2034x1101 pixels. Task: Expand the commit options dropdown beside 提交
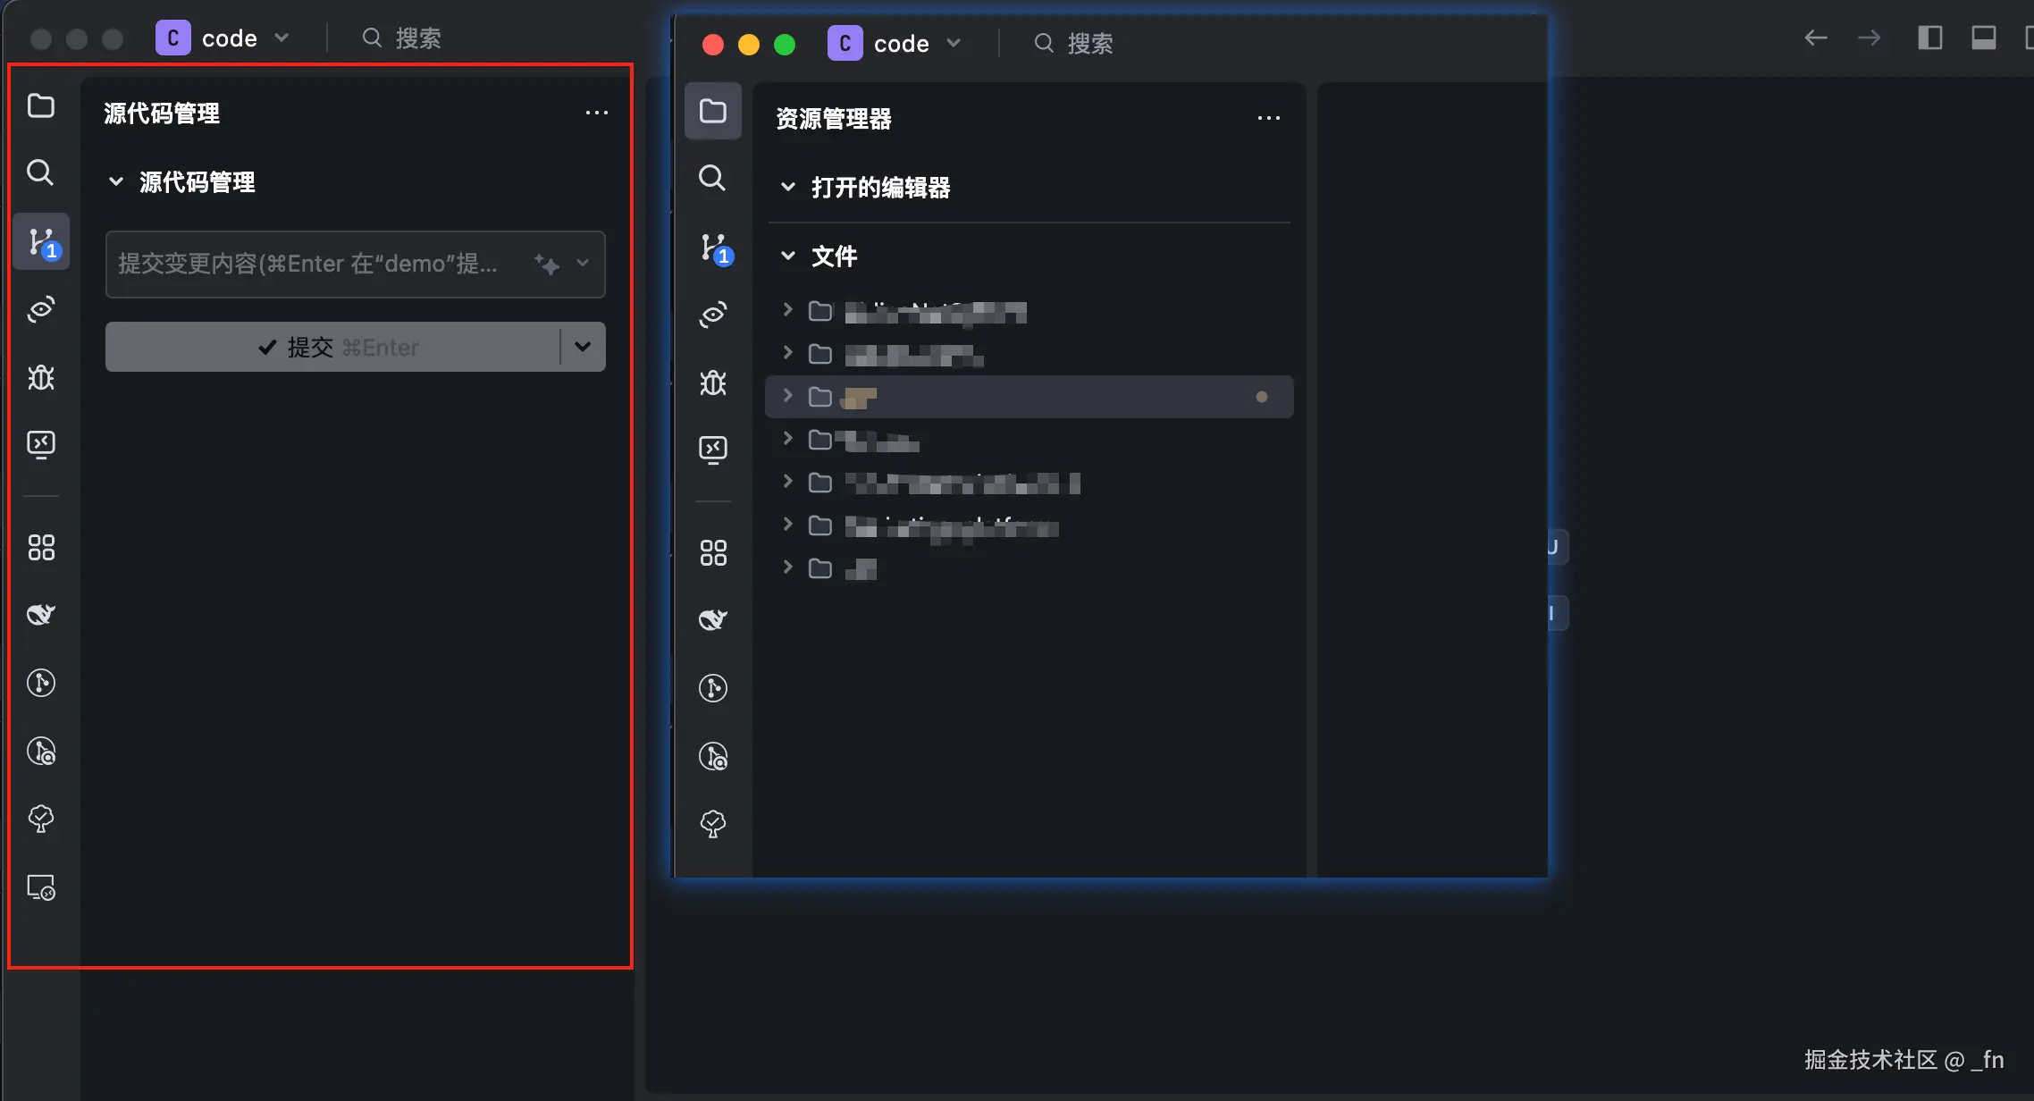pos(582,347)
